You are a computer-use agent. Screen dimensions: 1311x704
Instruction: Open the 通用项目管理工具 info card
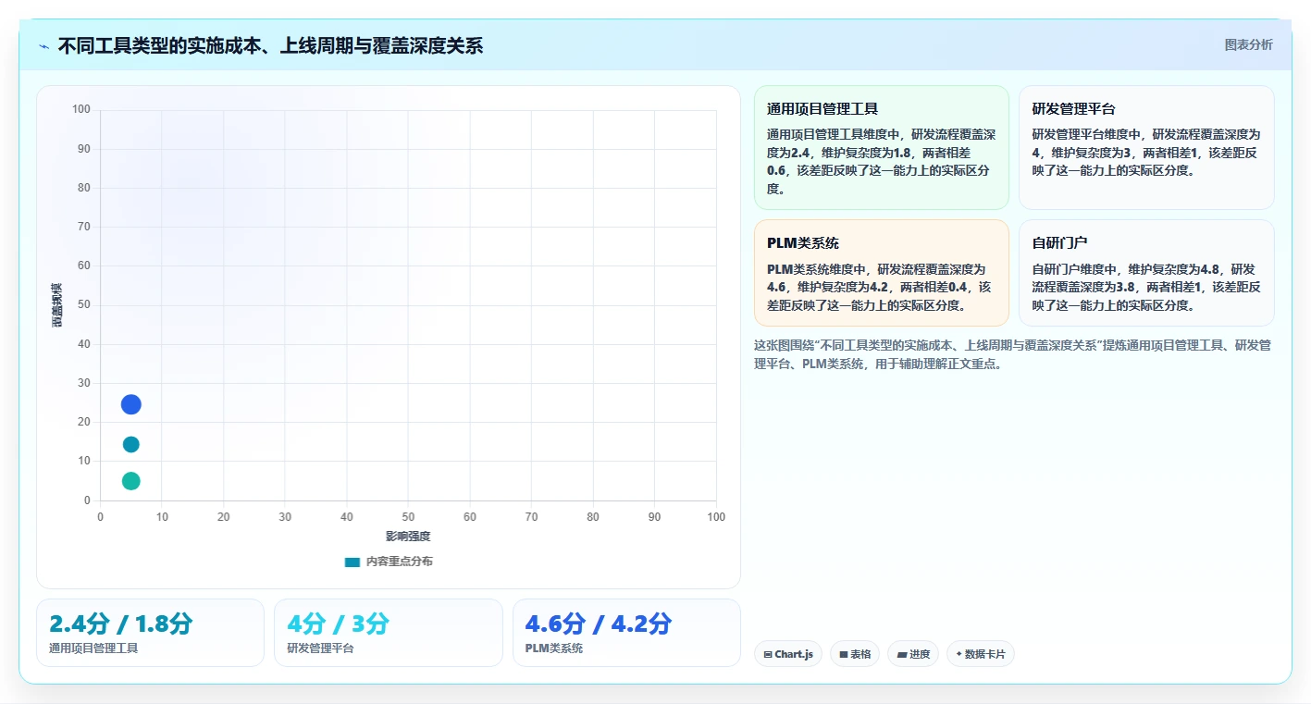pos(881,148)
